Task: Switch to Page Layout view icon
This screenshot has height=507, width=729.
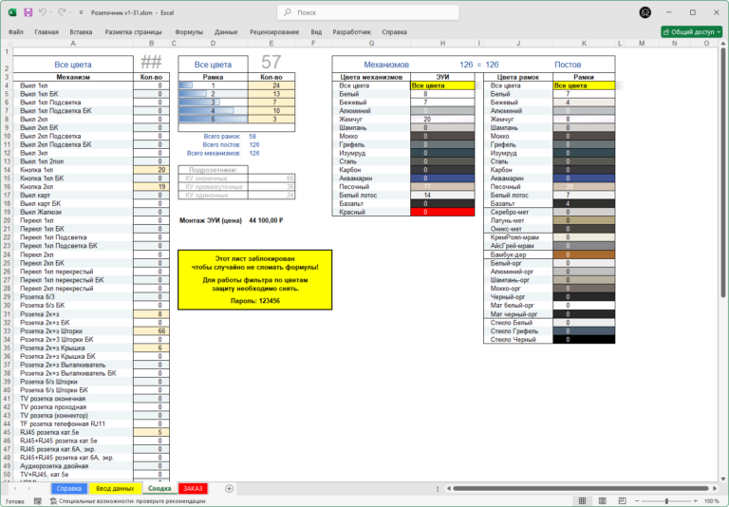Action: coord(602,501)
